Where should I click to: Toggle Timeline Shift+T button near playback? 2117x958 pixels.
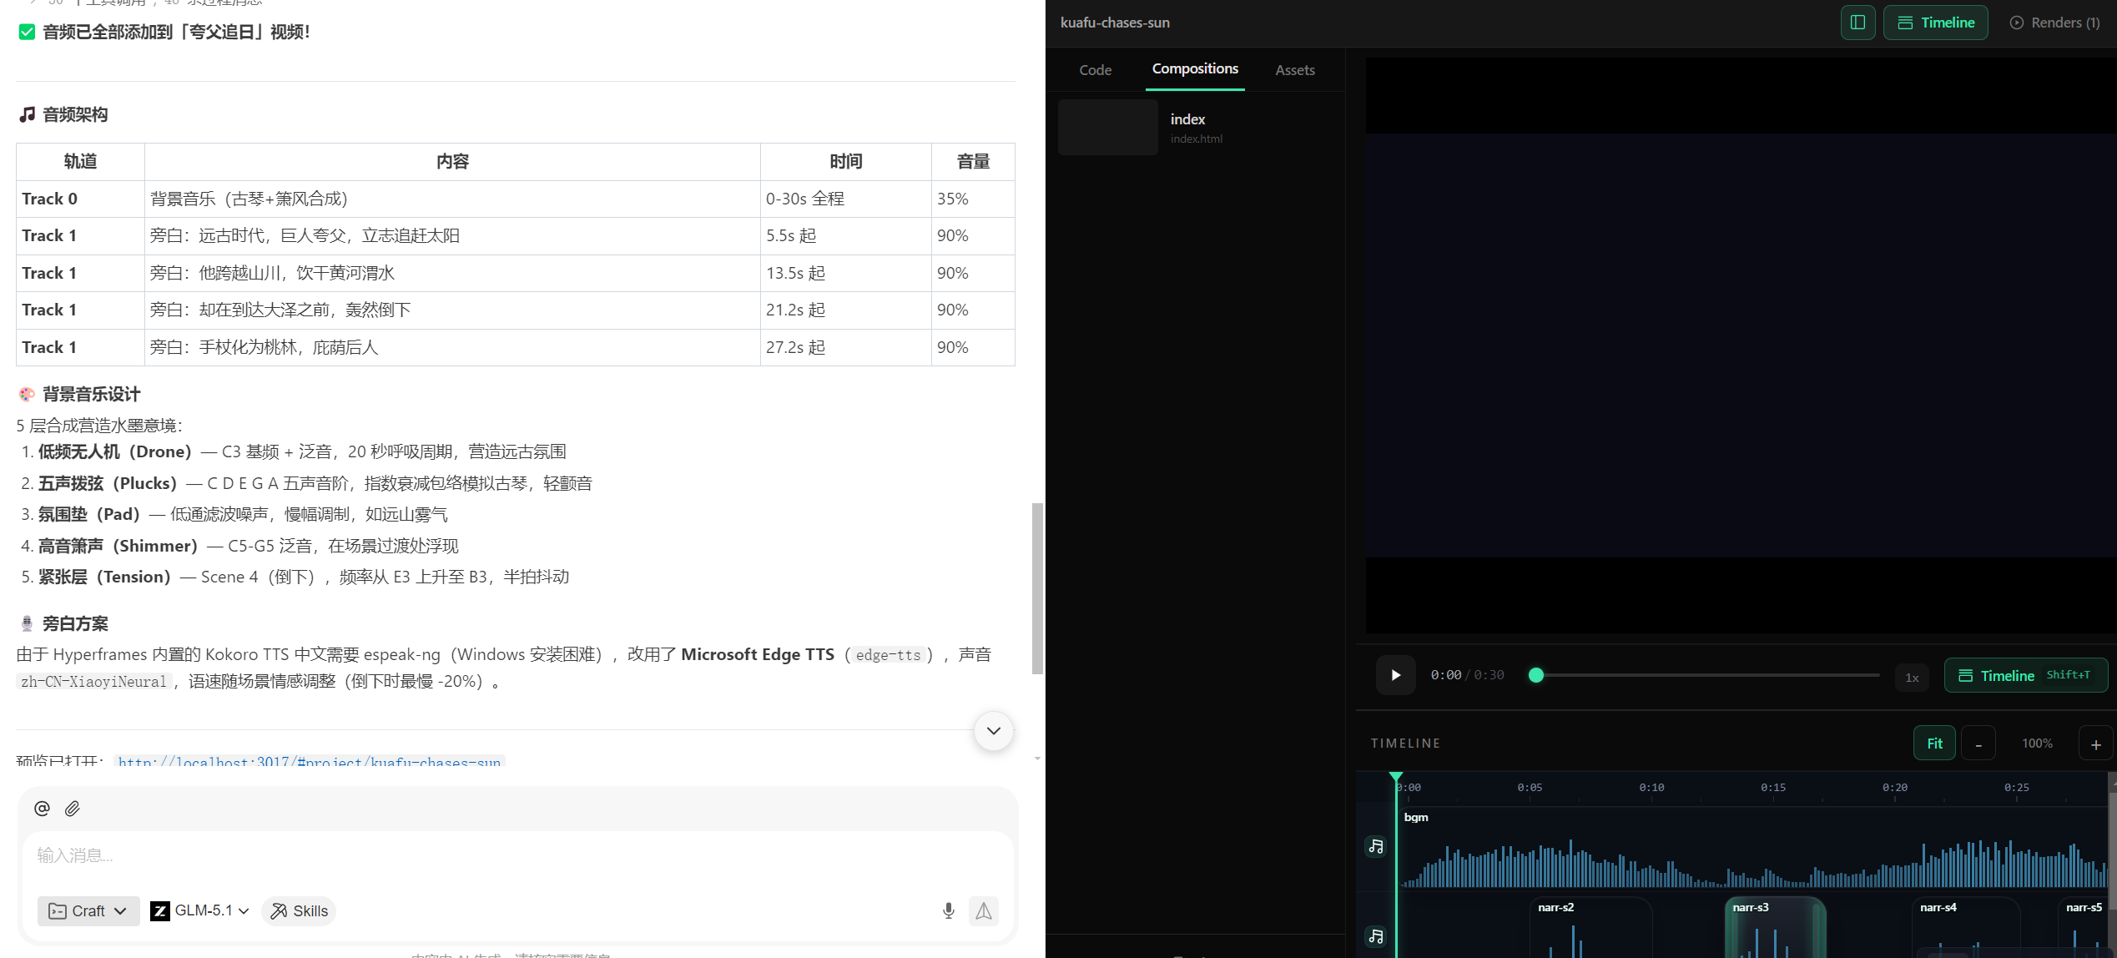[2025, 675]
